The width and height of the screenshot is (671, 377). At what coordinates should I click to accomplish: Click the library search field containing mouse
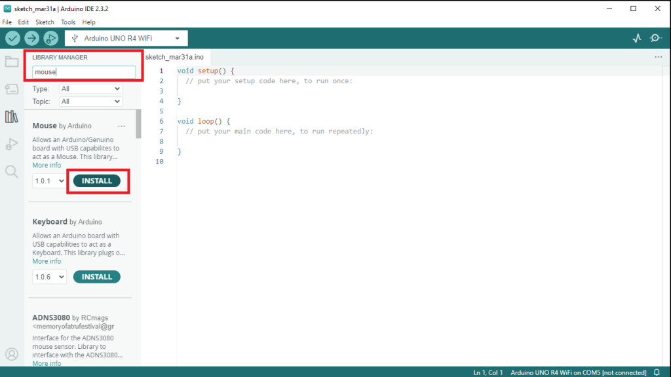click(84, 72)
